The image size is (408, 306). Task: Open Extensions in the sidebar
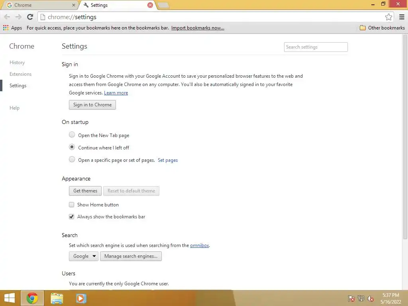pos(21,74)
